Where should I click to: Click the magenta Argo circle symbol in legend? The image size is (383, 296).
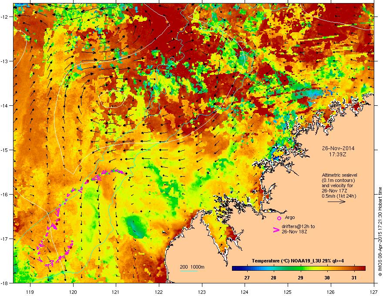[279, 218]
